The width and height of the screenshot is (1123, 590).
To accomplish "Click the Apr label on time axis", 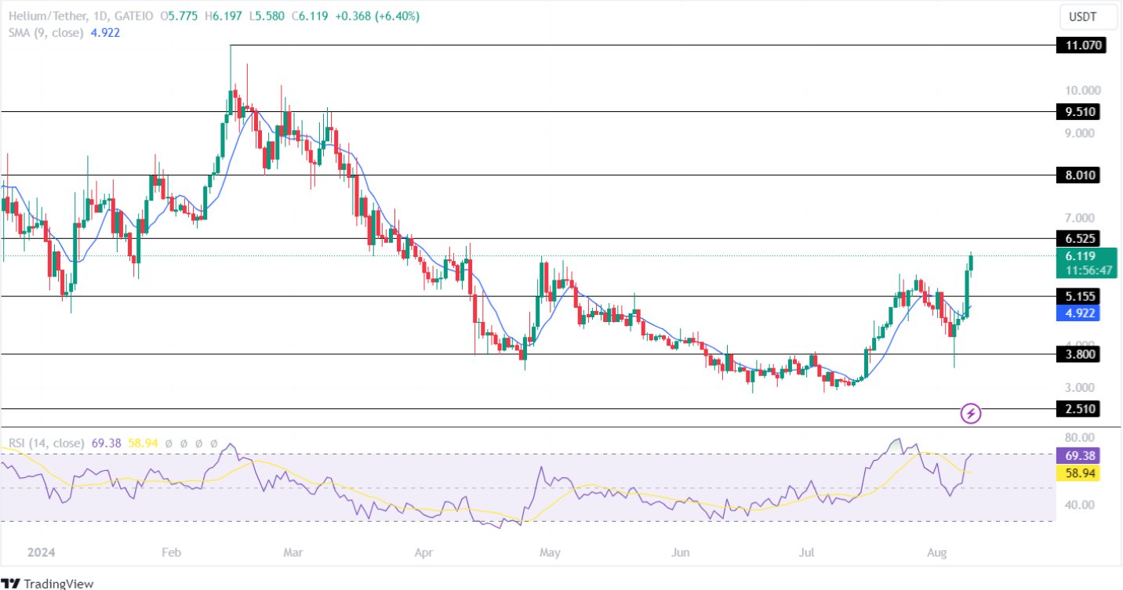I will pyautogui.click(x=423, y=553).
